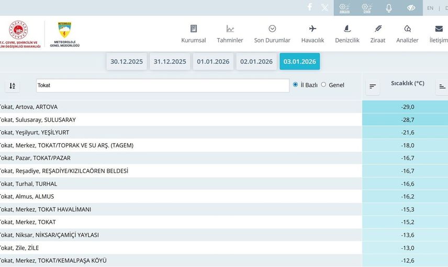The width and height of the screenshot is (448, 267).
Task: Select the 30.12.2025 date tab
Action: (x=127, y=62)
